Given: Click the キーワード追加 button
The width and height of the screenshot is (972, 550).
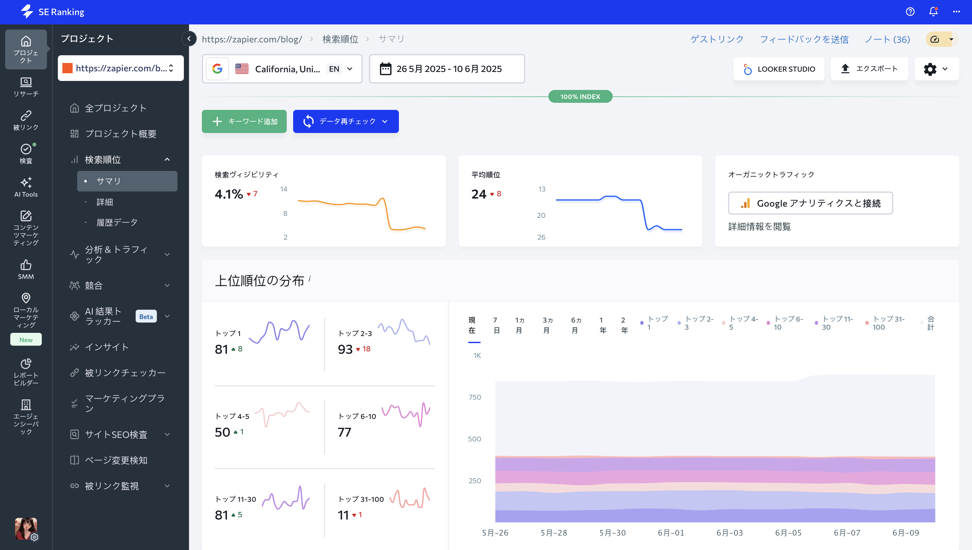Looking at the screenshot, I should click(x=244, y=121).
